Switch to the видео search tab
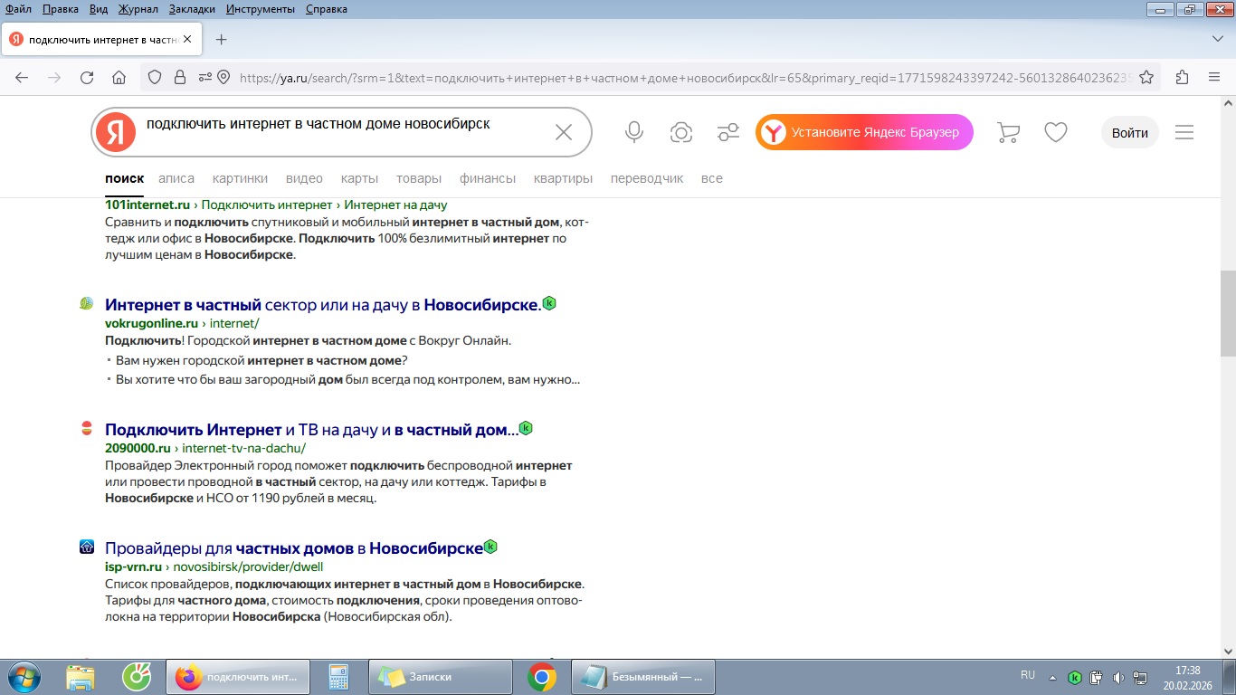 tap(304, 178)
